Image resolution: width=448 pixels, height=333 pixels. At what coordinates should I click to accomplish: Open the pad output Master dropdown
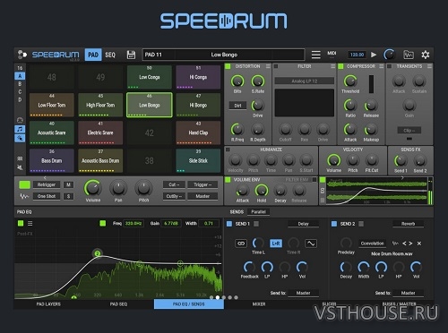[x=202, y=196]
